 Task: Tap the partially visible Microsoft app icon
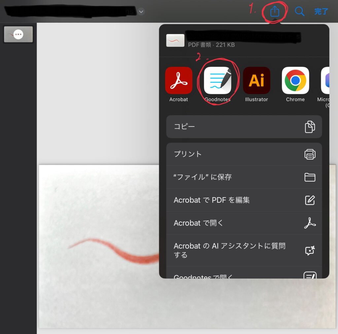[x=325, y=81]
